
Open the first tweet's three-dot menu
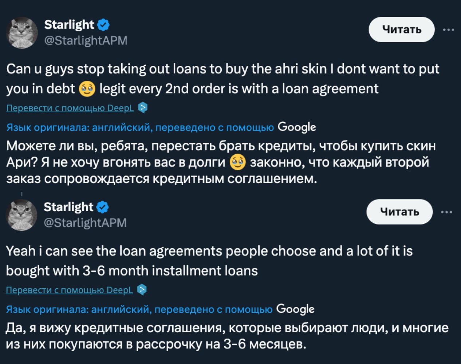point(448,30)
